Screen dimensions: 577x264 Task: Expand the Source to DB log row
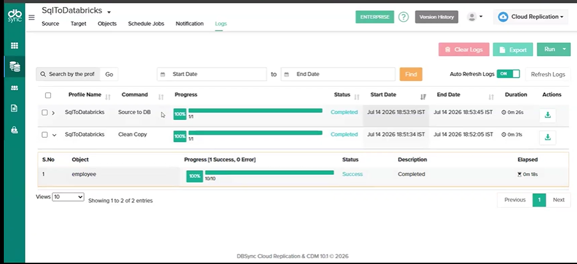coord(54,113)
